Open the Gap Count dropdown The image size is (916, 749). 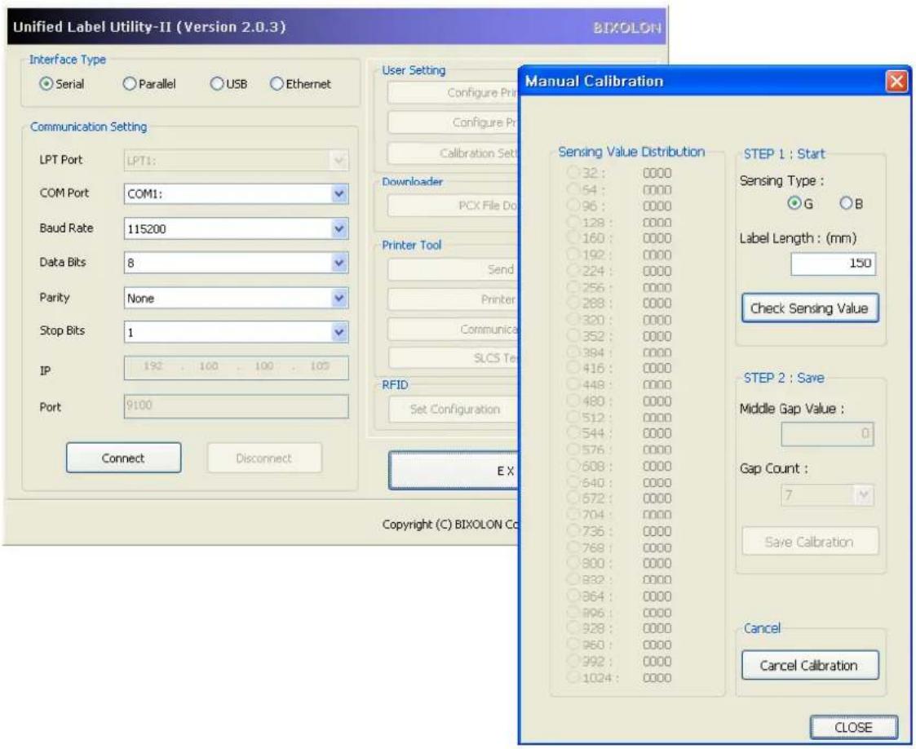coord(863,495)
